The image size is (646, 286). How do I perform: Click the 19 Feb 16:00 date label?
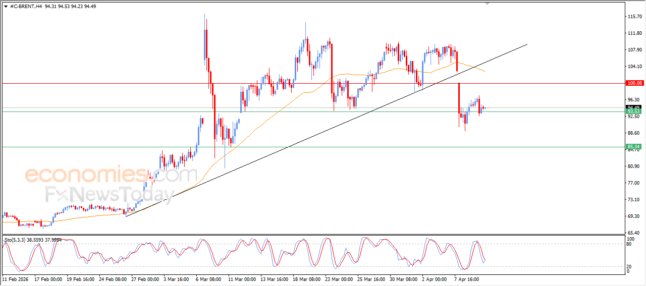(80, 278)
